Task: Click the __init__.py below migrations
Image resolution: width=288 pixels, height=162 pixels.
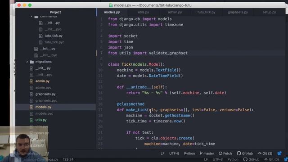Action: 43,68
